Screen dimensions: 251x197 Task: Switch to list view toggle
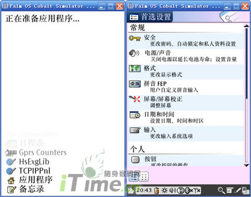[x=133, y=177]
